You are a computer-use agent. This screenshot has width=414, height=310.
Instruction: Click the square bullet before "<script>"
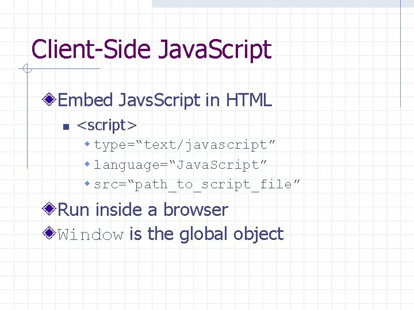pyautogui.click(x=66, y=127)
